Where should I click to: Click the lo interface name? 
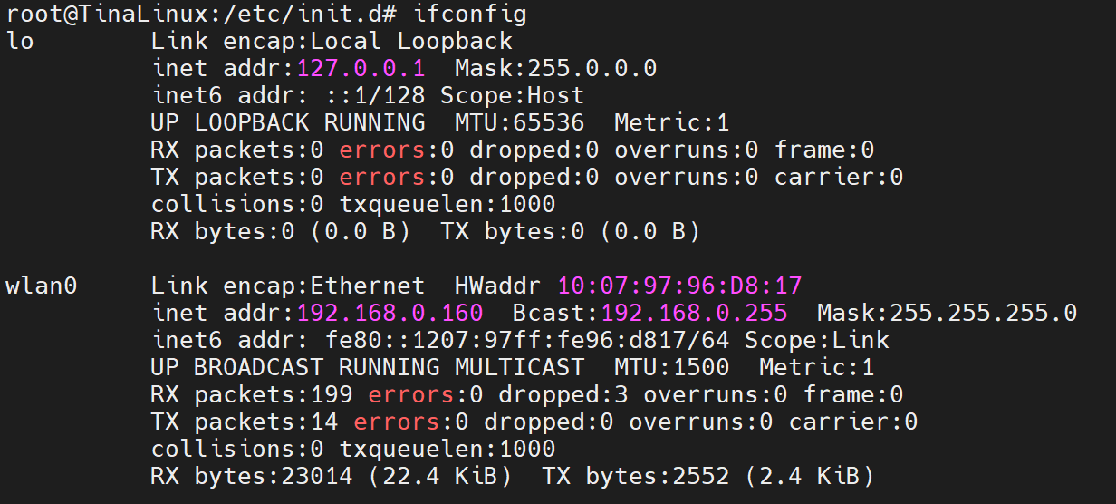tap(20, 42)
